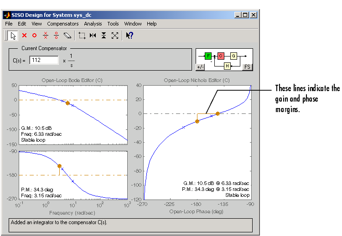
Task: Pick the eraser delete pole/zero tool
Action: [x=67, y=35]
